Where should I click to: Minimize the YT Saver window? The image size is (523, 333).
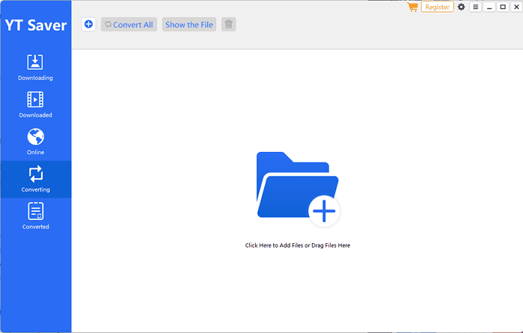coord(489,7)
